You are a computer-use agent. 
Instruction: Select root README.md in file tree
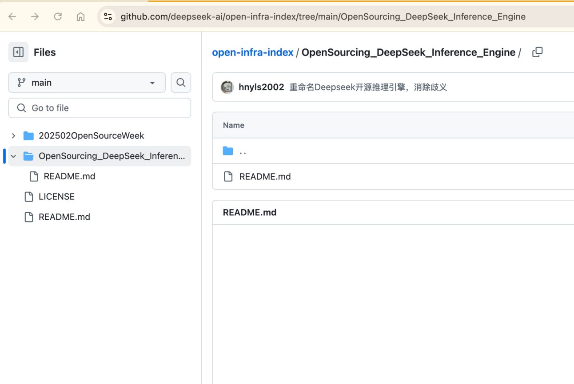click(64, 217)
